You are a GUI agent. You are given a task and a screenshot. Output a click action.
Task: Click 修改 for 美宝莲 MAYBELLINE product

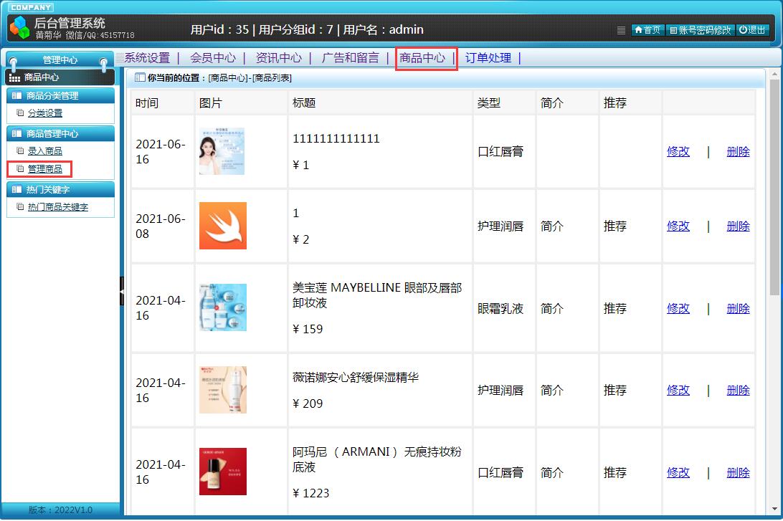678,309
